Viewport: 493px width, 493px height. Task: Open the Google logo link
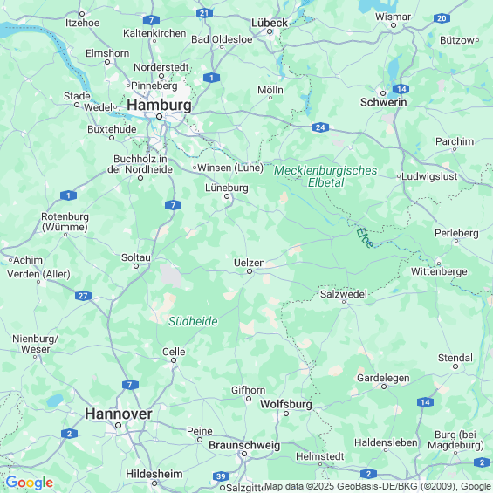click(x=30, y=483)
